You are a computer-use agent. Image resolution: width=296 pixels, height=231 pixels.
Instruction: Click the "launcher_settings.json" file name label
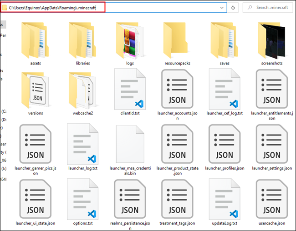click(272, 168)
